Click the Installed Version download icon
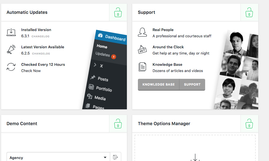The width and height of the screenshot is (269, 161). (x=11, y=32)
